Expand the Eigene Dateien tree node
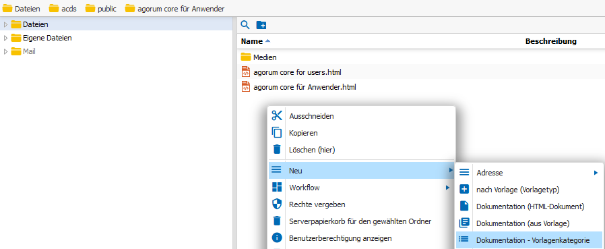Screen dimensions: 605x249 tap(5, 38)
